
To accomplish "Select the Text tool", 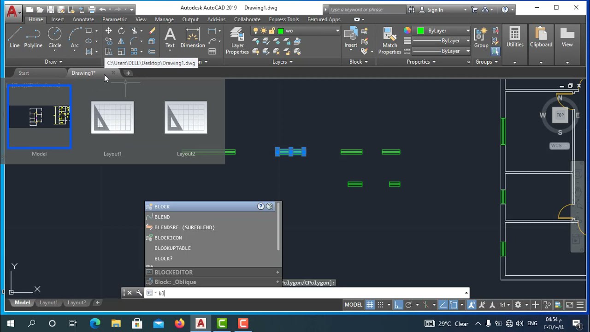I will [170, 37].
